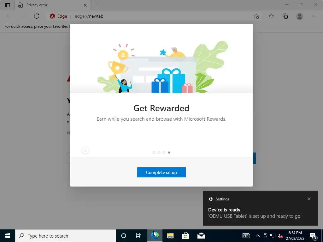This screenshot has height=242, width=323.
Task: Minimize the Edge window
Action: pos(287,4)
